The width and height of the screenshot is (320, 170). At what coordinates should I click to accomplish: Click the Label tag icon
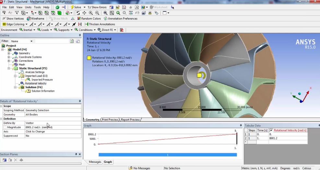pyautogui.click(x=157, y=13)
